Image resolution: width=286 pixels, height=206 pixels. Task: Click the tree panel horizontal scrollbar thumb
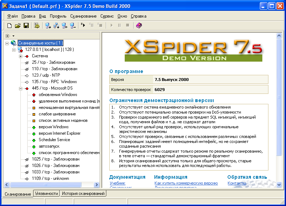pos(46,185)
